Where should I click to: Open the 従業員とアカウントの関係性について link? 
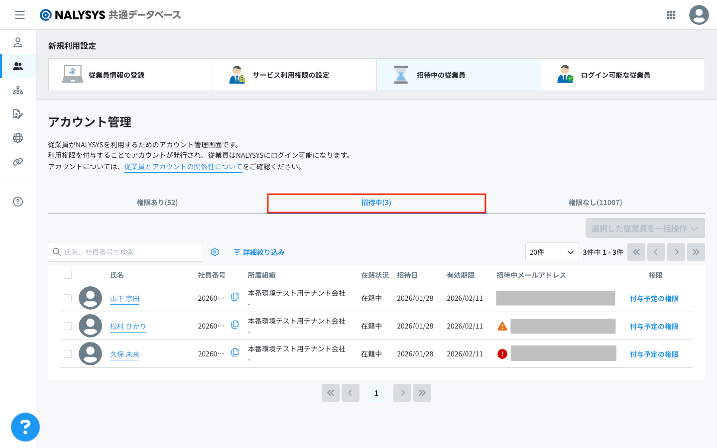[183, 167]
